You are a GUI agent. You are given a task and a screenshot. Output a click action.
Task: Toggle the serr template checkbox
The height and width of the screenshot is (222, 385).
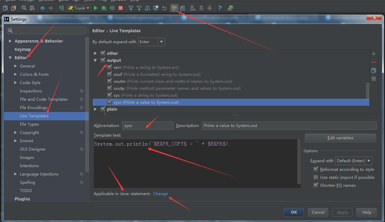click(110, 67)
